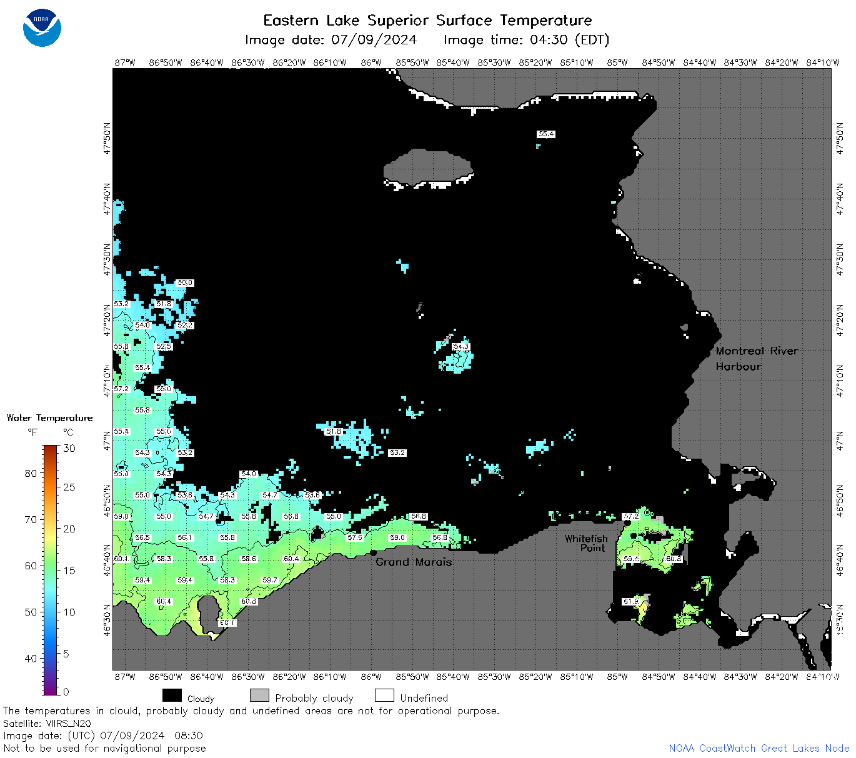Click the white Undefined legend swatch

[384, 696]
